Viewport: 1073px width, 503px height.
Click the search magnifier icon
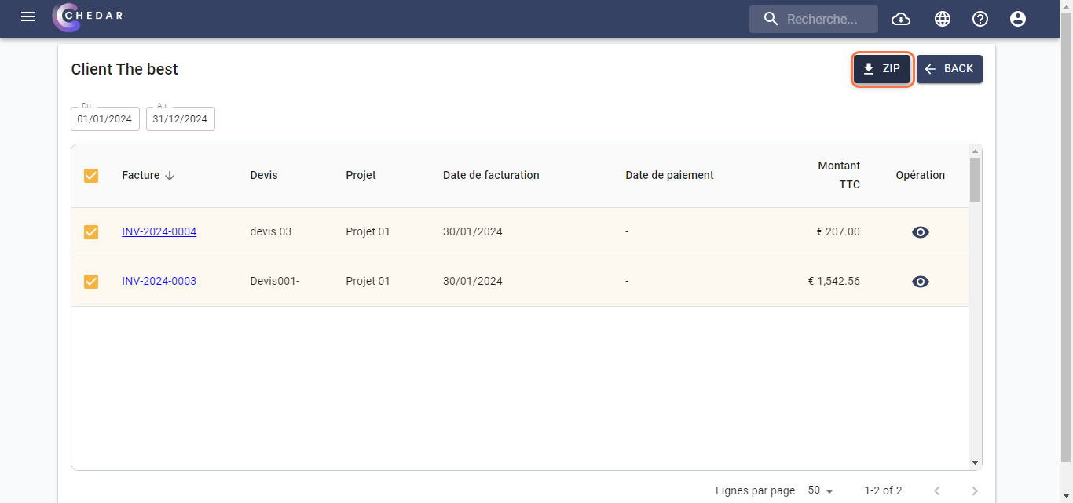coord(771,19)
